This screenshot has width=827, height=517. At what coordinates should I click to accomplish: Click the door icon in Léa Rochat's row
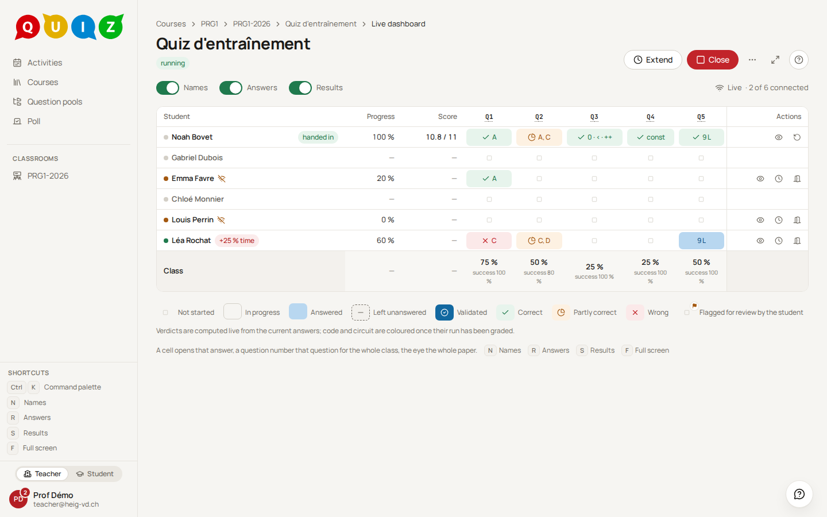click(x=797, y=241)
